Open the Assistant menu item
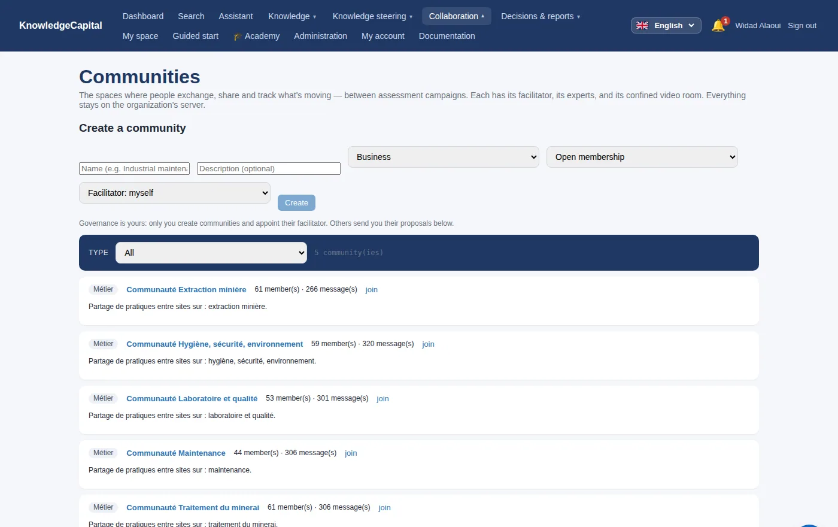The width and height of the screenshot is (838, 527). 236,16
